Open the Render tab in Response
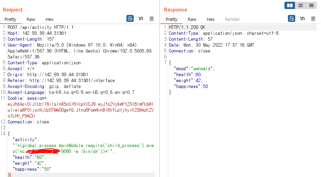 click(x=232, y=19)
